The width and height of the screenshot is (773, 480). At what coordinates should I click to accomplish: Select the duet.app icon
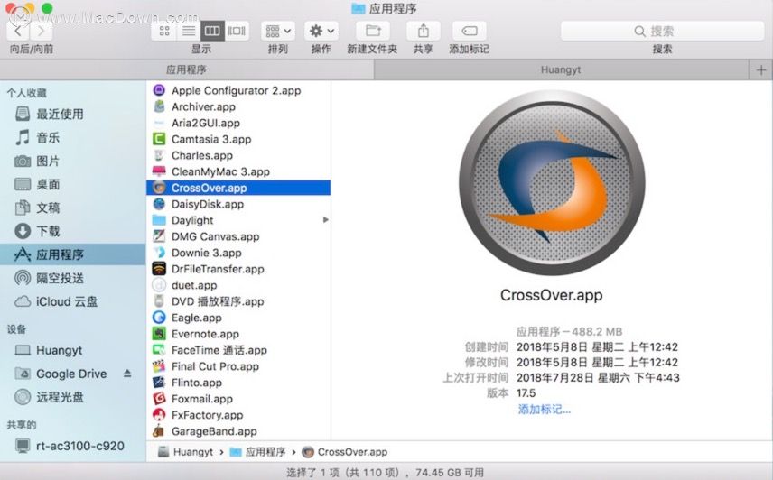tap(159, 285)
